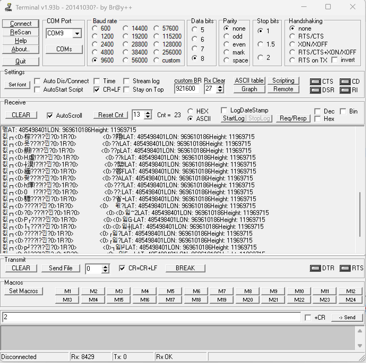Image resolution: width=366 pixels, height=363 pixels.
Task: Click the RI status indicator light
Action: [x=345, y=90]
